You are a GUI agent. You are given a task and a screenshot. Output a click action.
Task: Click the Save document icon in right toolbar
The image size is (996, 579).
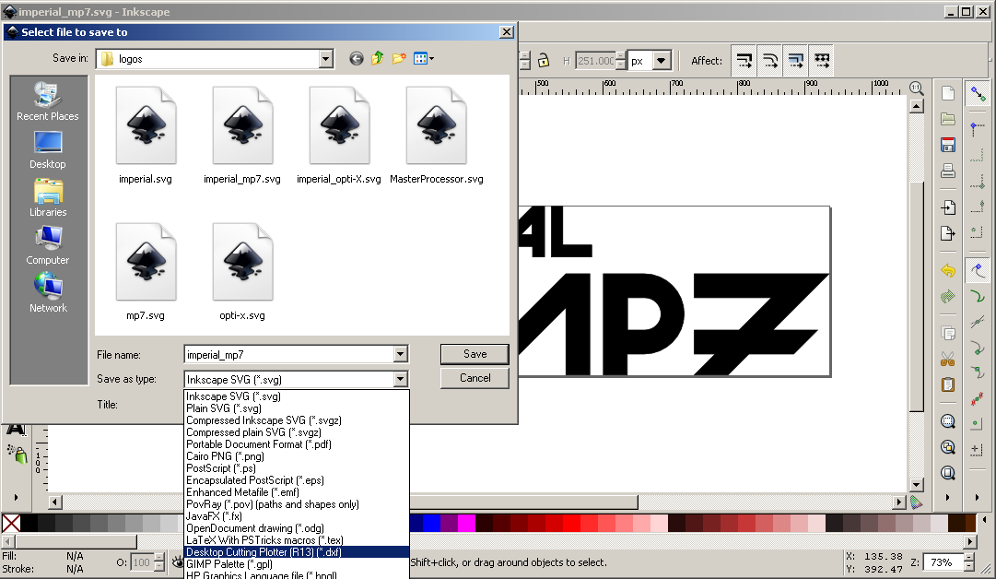point(947,145)
